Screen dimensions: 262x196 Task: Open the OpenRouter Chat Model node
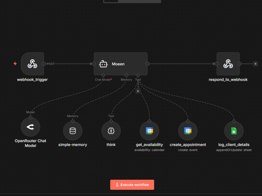(x=30, y=127)
